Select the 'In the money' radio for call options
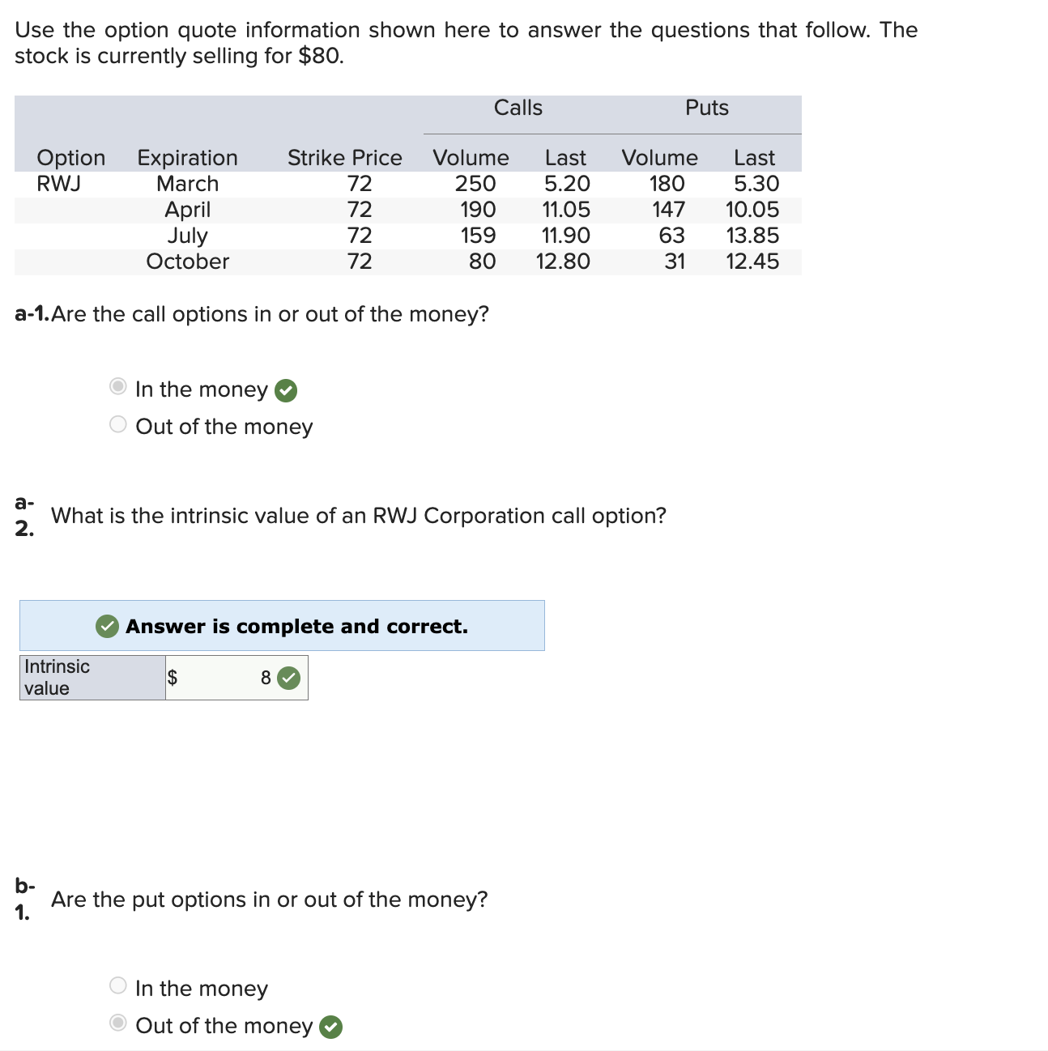 [x=117, y=387]
